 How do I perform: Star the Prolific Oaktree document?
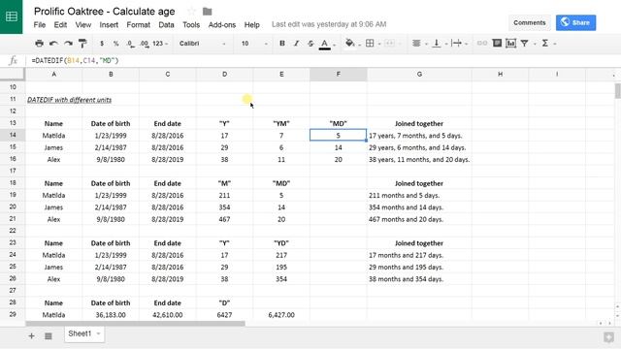pos(192,12)
